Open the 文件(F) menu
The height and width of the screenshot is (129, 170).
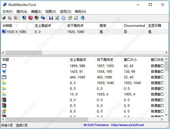tap(7, 12)
